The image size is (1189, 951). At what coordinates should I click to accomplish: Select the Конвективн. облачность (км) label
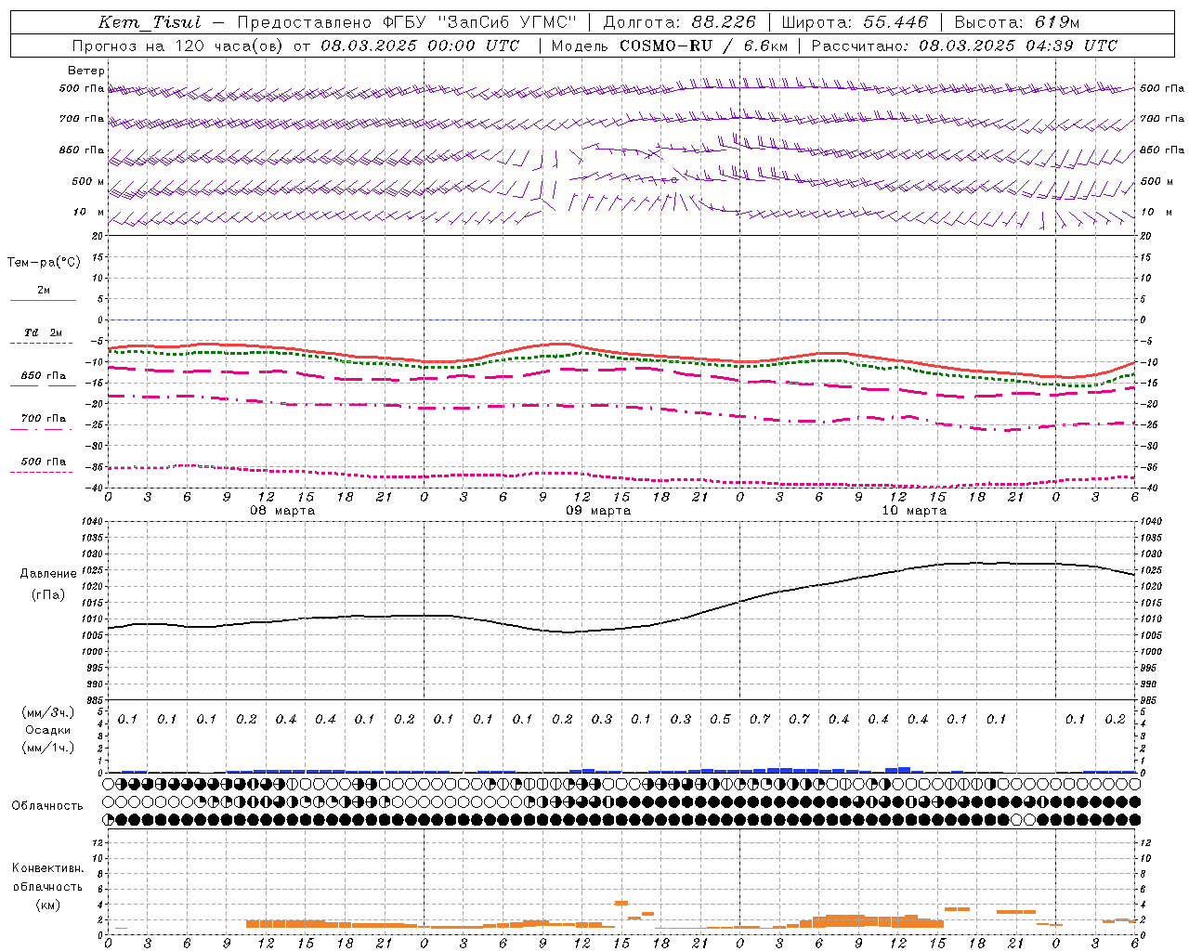[47, 886]
